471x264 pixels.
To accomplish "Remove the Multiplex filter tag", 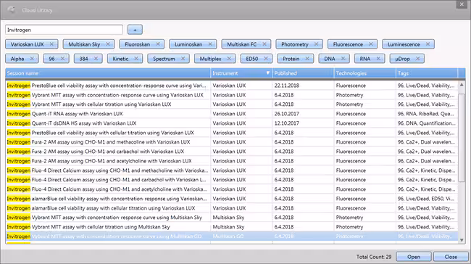I will click(229, 59).
